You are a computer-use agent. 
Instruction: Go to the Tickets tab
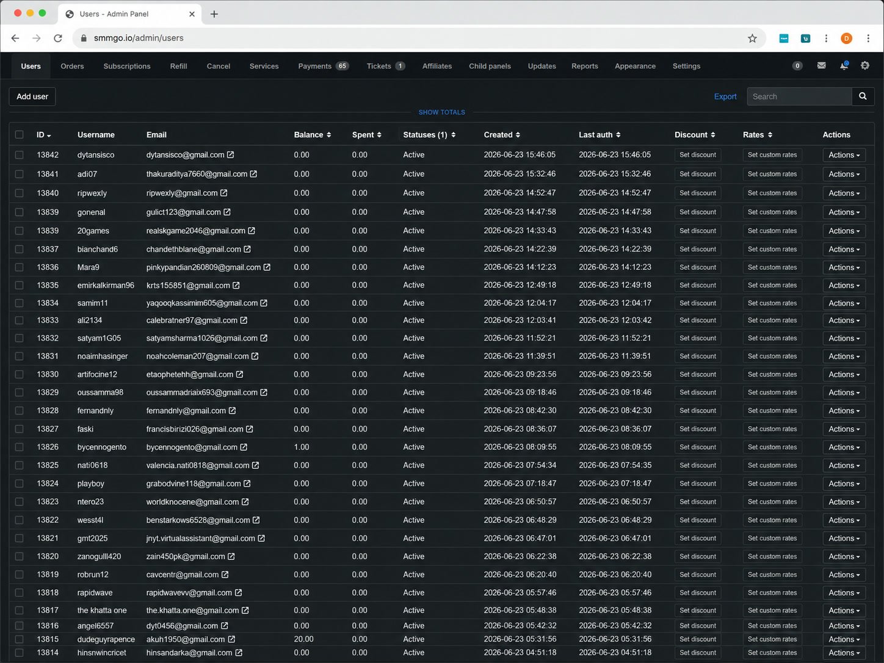tap(385, 66)
